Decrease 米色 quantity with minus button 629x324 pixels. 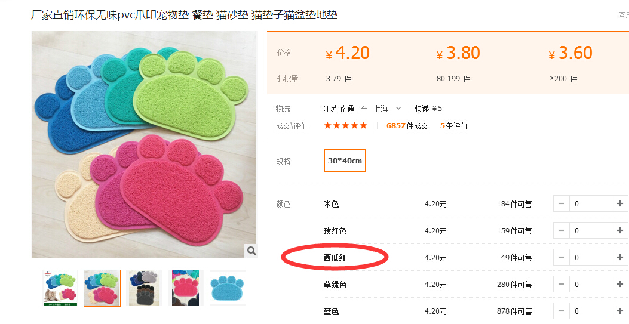[x=562, y=204]
